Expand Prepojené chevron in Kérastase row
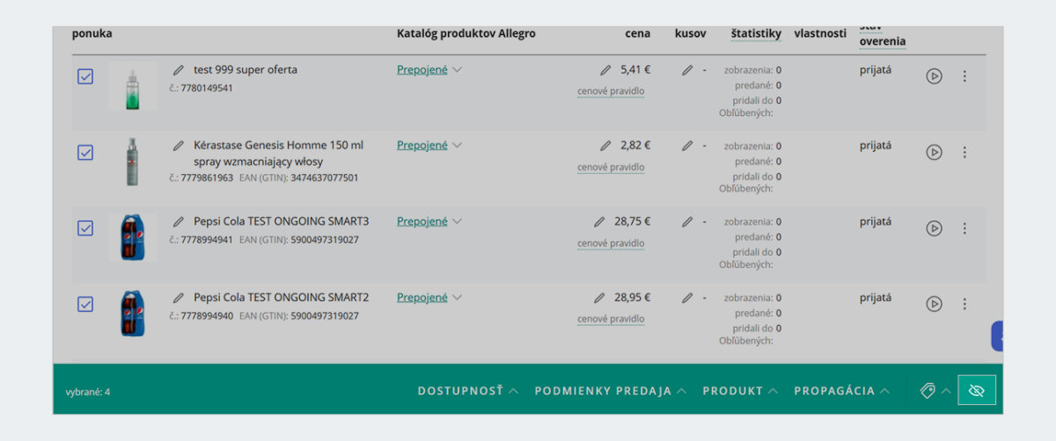Viewport: 1056px width, 441px height. [x=457, y=146]
